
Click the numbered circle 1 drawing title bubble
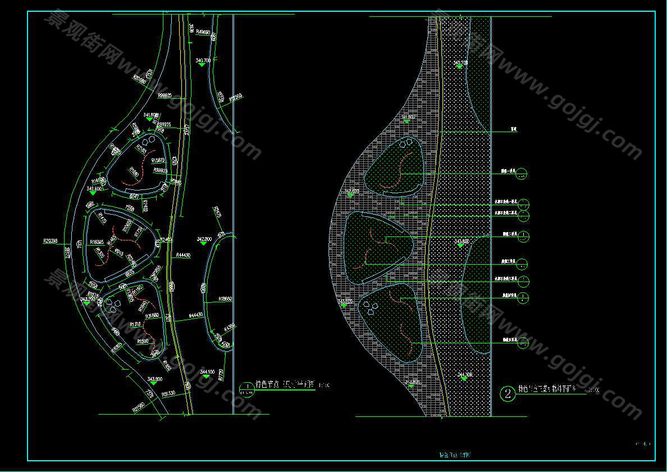[x=246, y=388]
